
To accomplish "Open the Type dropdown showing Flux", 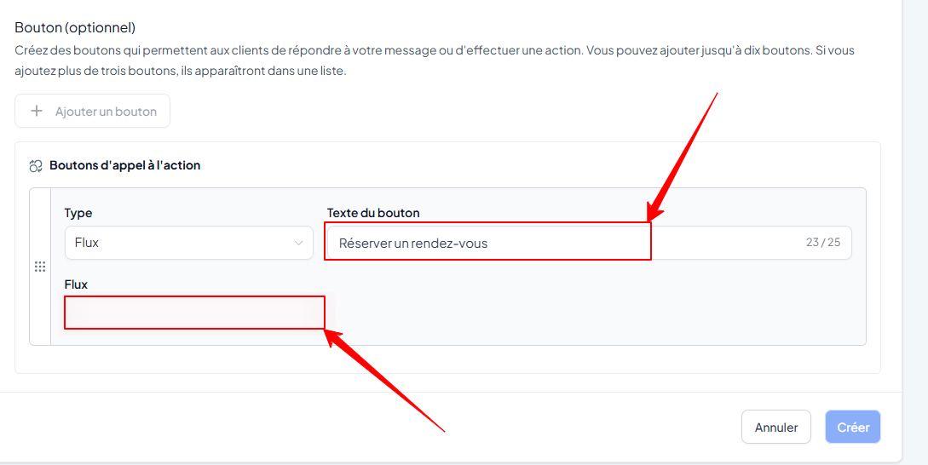I will tap(189, 243).
